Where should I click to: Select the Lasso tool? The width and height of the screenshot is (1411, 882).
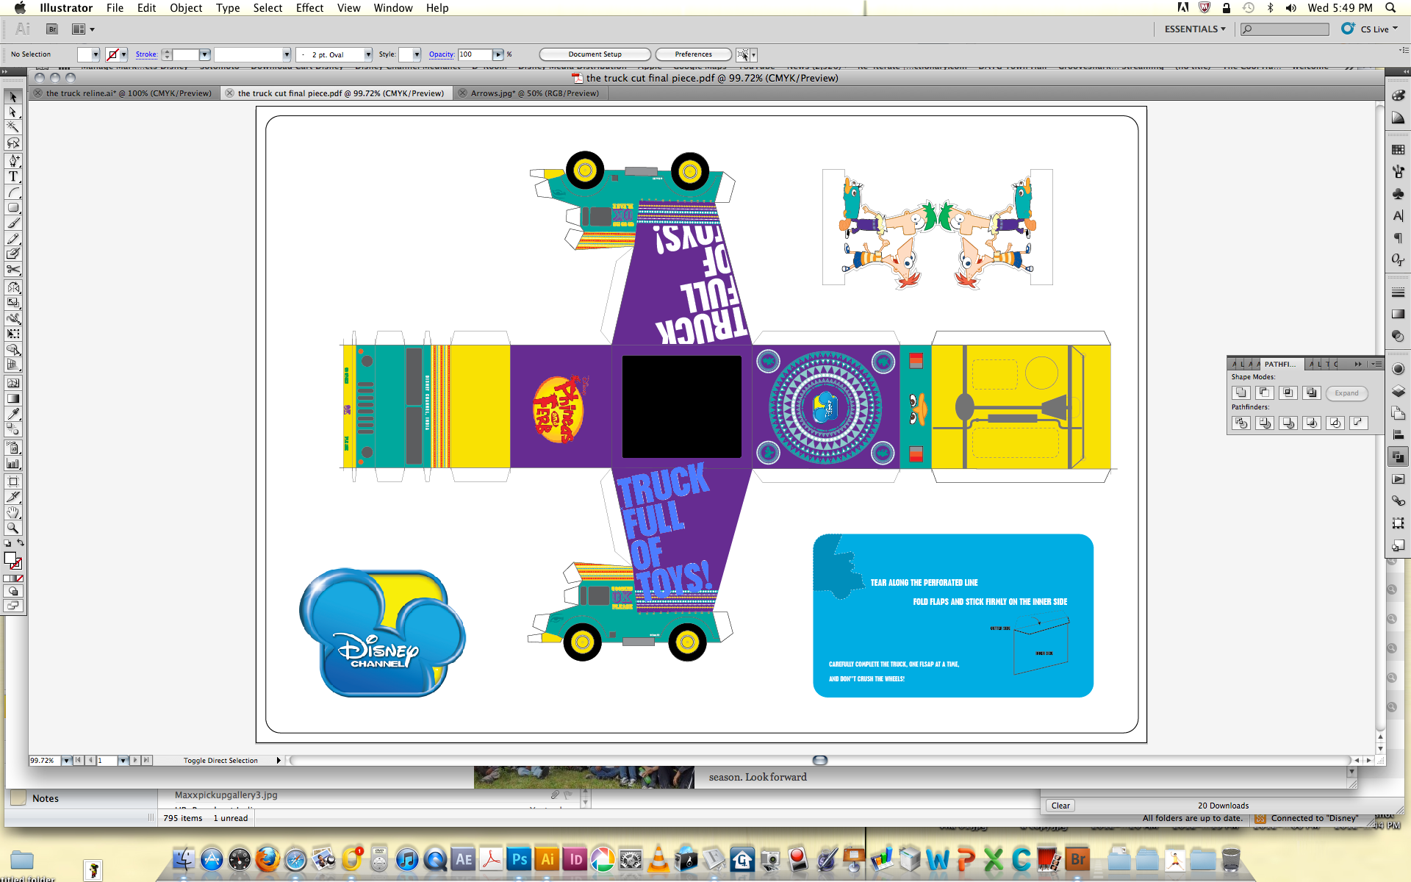pos(12,143)
